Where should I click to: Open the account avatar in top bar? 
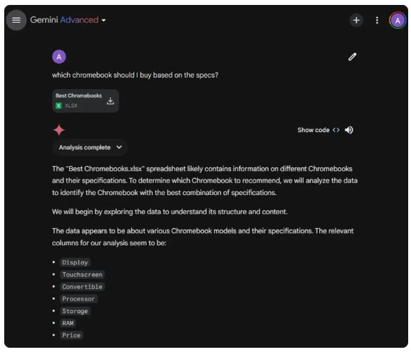tap(398, 20)
